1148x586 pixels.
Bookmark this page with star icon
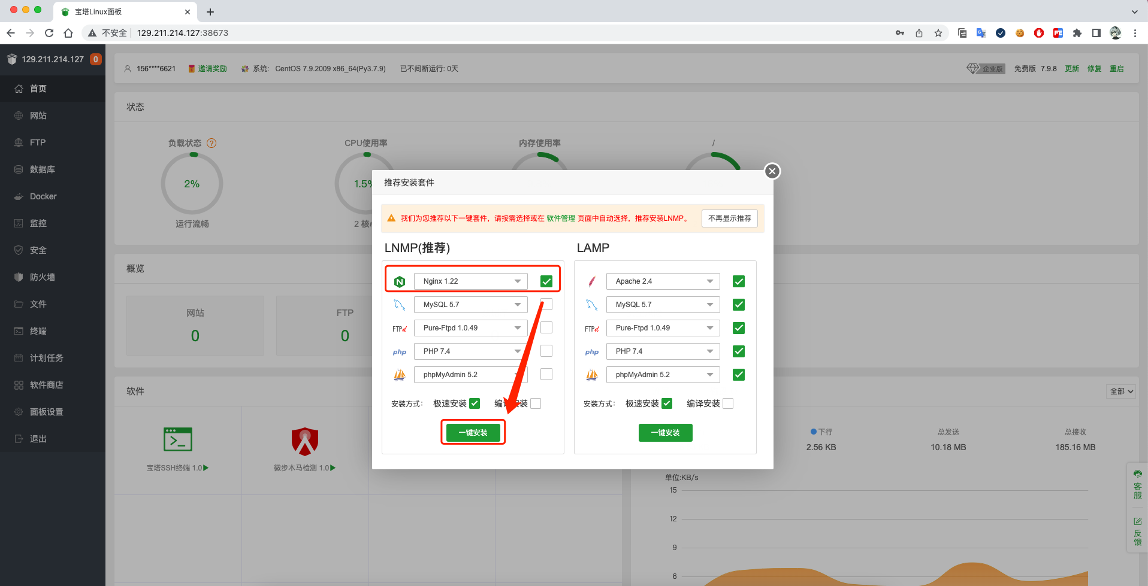(938, 33)
